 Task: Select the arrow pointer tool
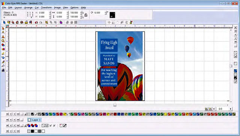point(3,28)
